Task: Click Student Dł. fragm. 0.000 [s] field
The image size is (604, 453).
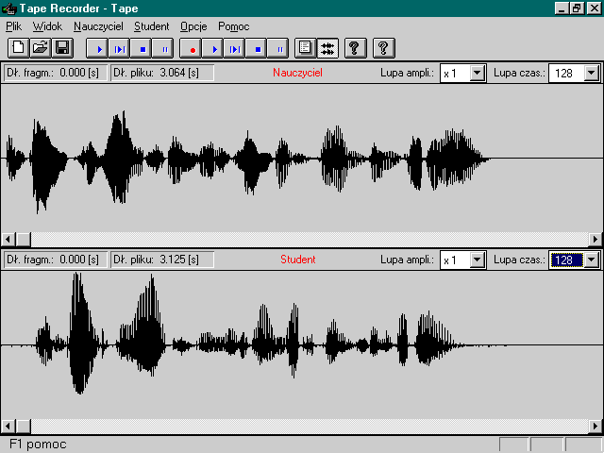Action: click(56, 260)
